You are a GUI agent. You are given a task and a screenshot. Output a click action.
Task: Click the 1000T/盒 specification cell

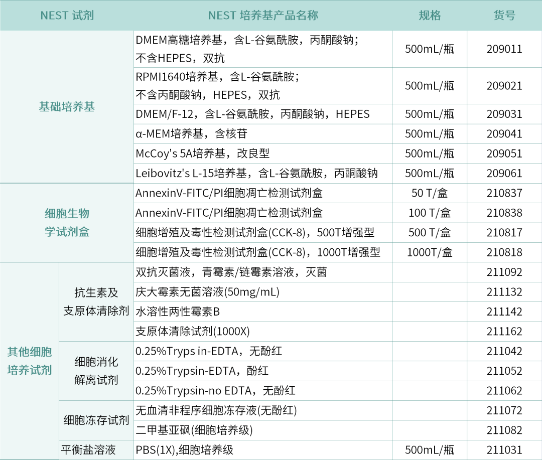coord(430,252)
